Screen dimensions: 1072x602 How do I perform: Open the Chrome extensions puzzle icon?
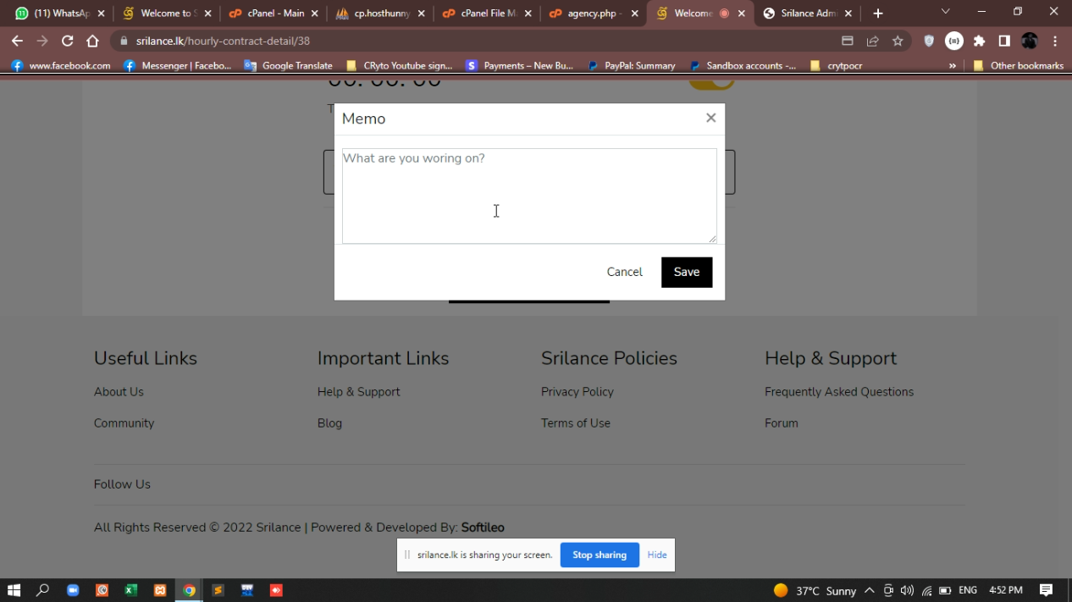980,41
